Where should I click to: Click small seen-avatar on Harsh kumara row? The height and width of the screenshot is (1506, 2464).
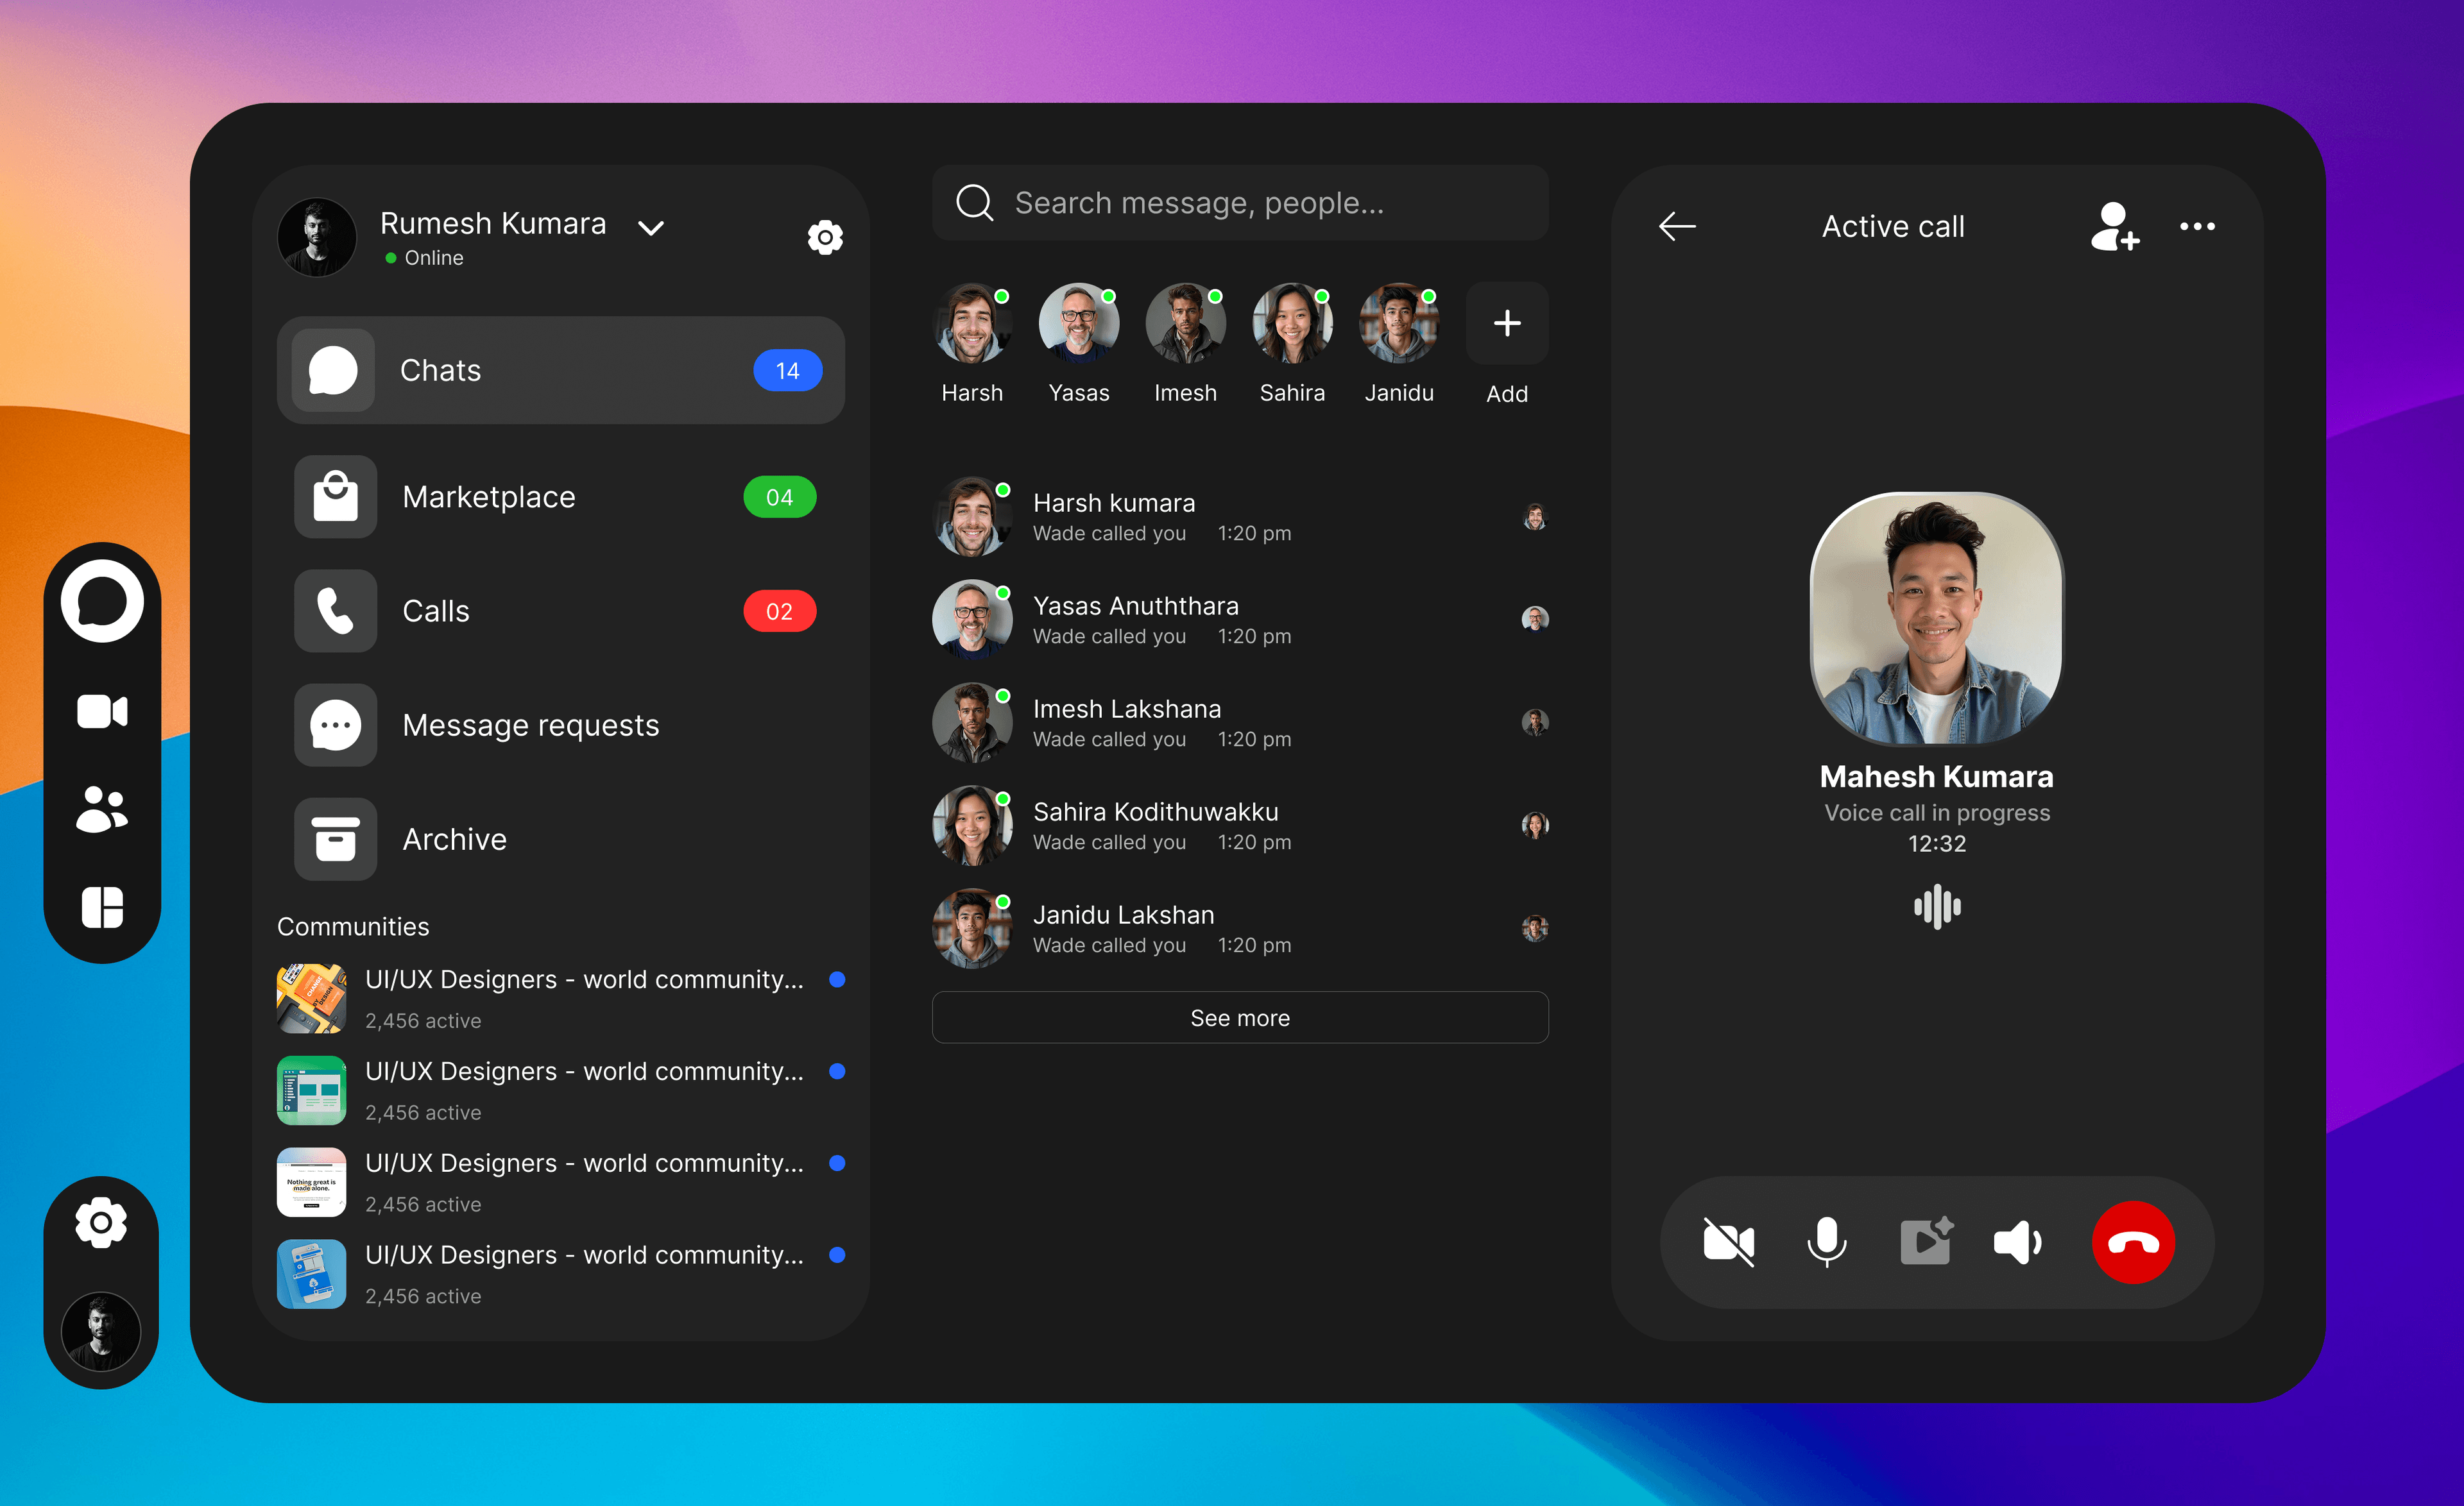(x=1535, y=517)
